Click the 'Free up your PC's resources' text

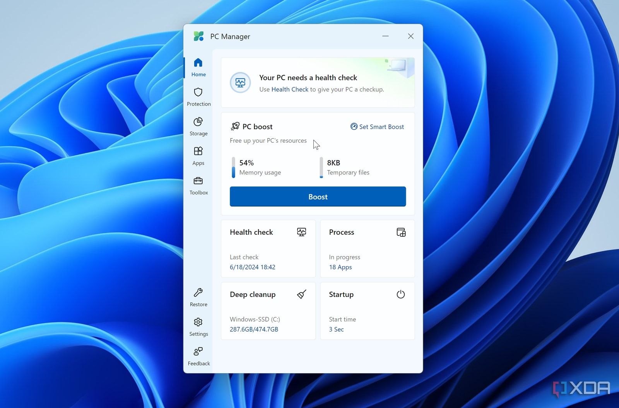point(268,141)
